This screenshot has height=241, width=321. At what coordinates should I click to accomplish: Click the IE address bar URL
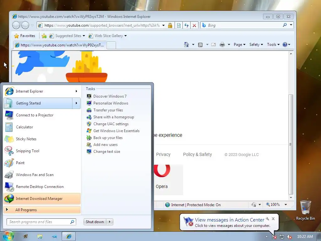pyautogui.click(x=102, y=25)
